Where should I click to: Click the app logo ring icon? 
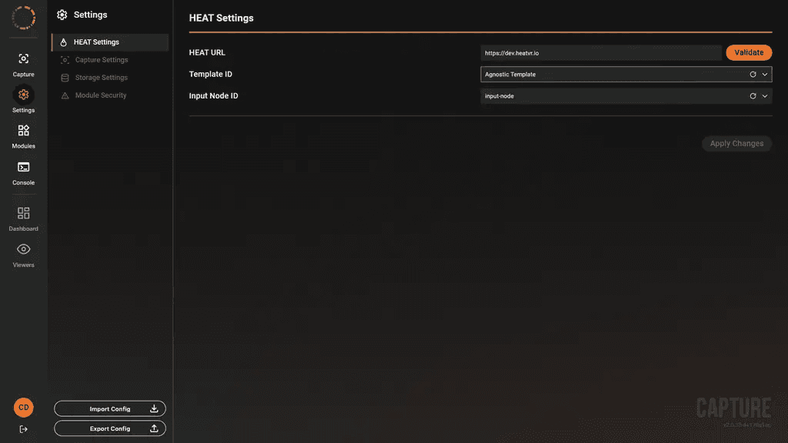(x=24, y=18)
